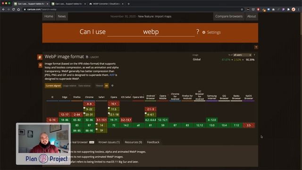
Task: Click the webp search field
Action: click(x=151, y=32)
